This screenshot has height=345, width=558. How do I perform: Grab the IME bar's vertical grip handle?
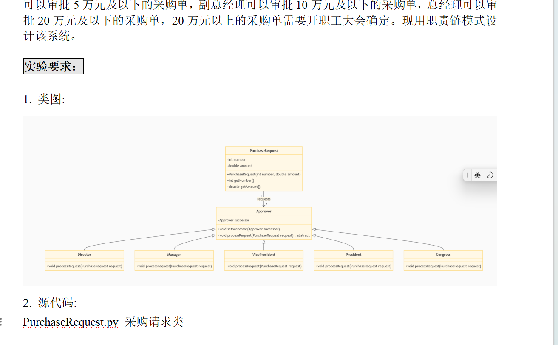467,175
